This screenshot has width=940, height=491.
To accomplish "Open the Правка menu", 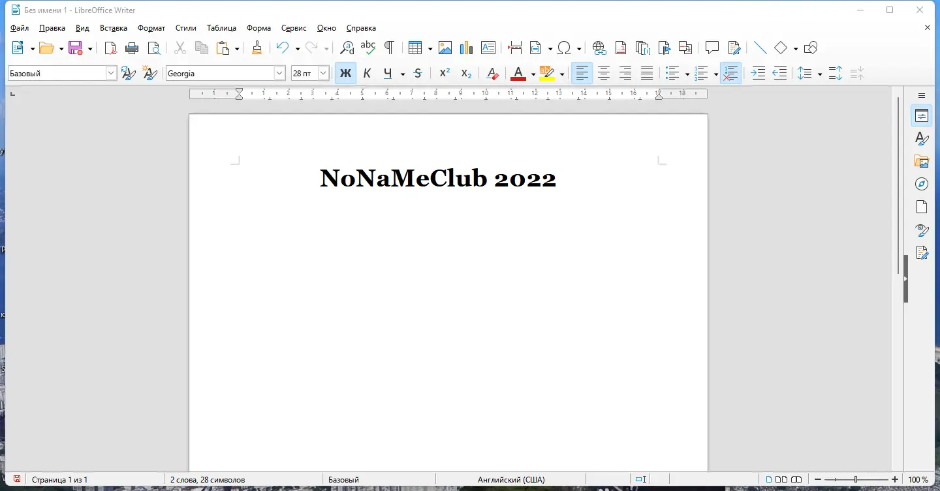I will pyautogui.click(x=52, y=28).
